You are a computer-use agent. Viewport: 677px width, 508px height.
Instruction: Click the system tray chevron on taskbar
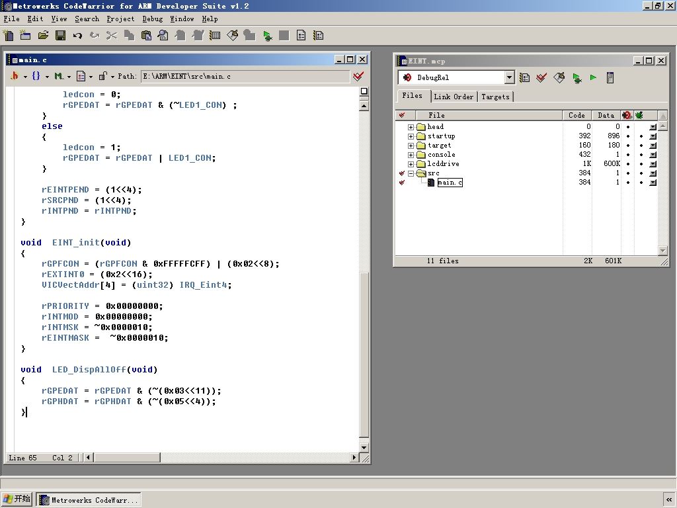(x=669, y=500)
